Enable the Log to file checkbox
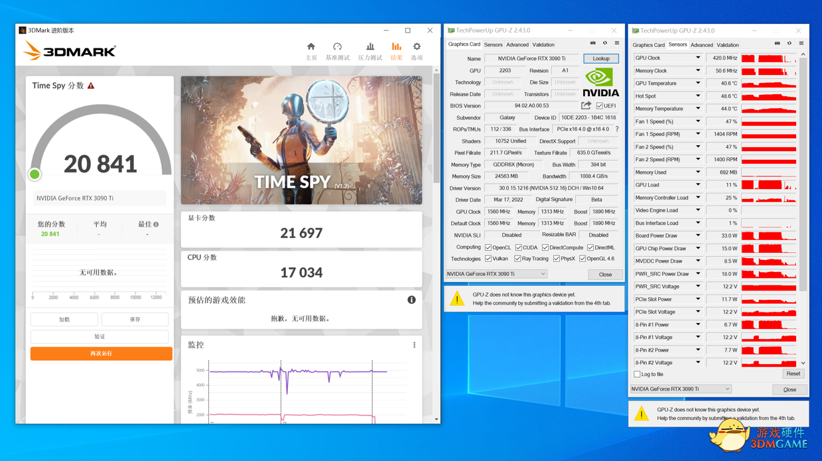Viewport: 822px width, 461px height. coord(637,375)
